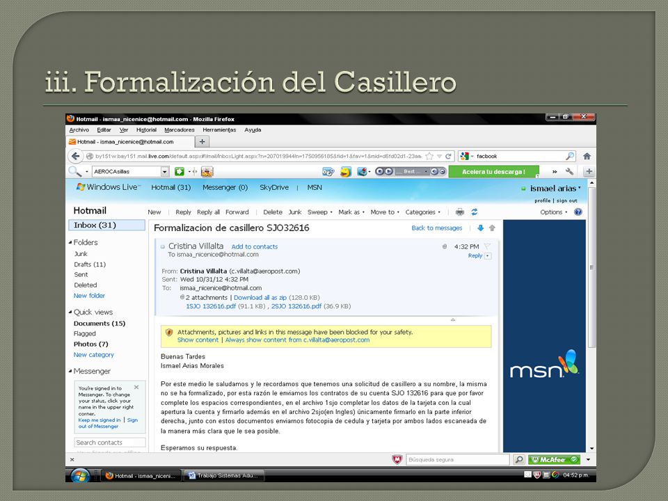Open the Options dropdown
The width and height of the screenshot is (668, 501).
click(553, 212)
